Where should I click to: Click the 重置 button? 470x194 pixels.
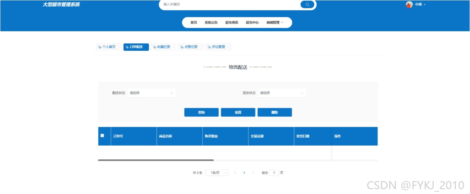point(238,112)
